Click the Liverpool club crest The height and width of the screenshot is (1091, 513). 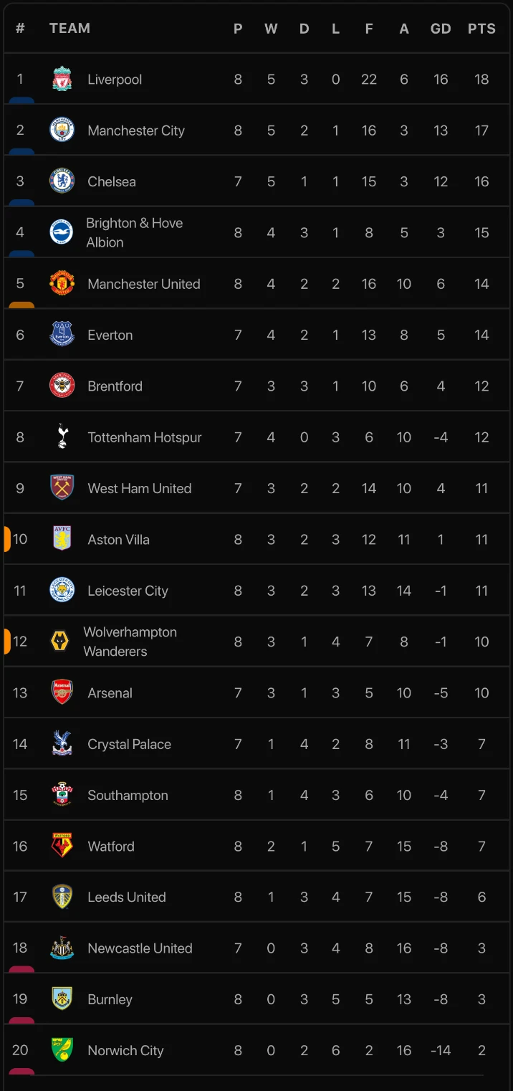(62, 80)
